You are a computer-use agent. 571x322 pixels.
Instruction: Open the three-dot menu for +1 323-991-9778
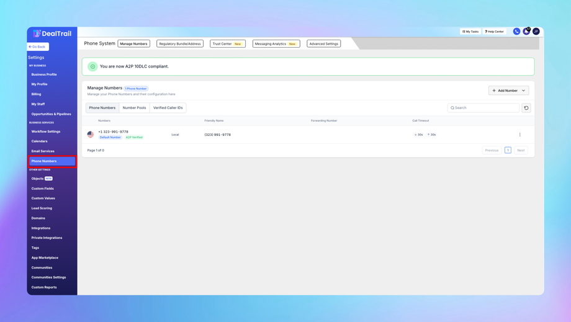pos(519,135)
